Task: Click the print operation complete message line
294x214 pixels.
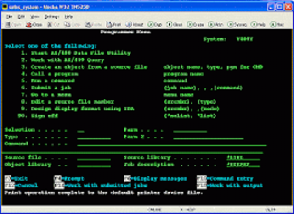Action: [104, 192]
